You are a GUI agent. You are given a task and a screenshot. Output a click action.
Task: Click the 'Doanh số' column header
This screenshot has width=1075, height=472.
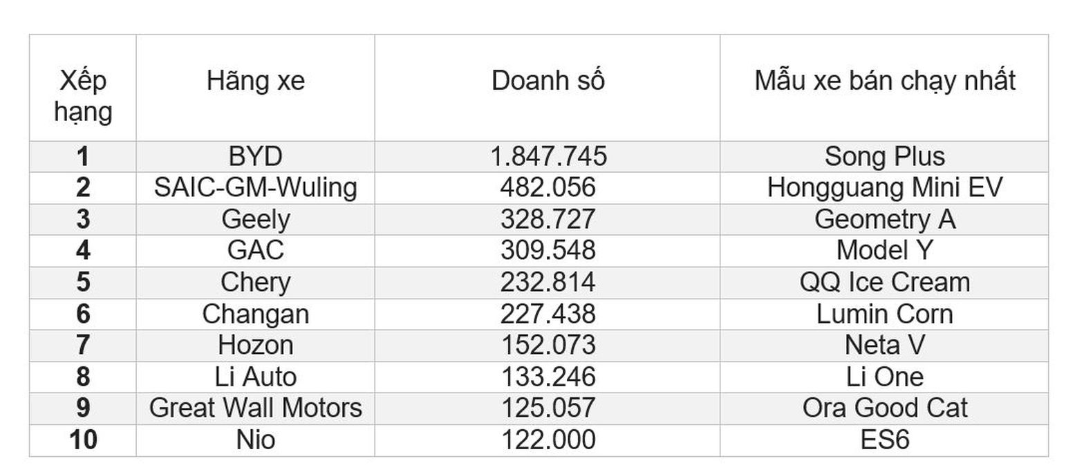point(548,88)
